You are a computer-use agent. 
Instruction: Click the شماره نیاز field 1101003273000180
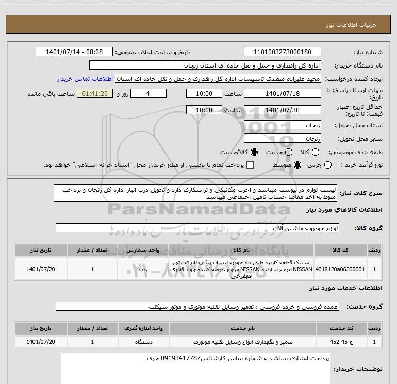[283, 52]
